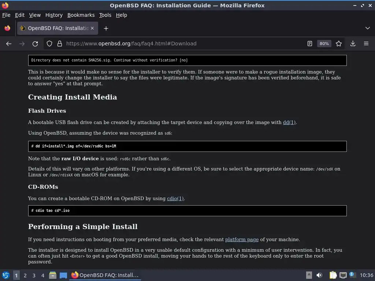
Task: Open the volume control tray icon
Action: click(319, 275)
